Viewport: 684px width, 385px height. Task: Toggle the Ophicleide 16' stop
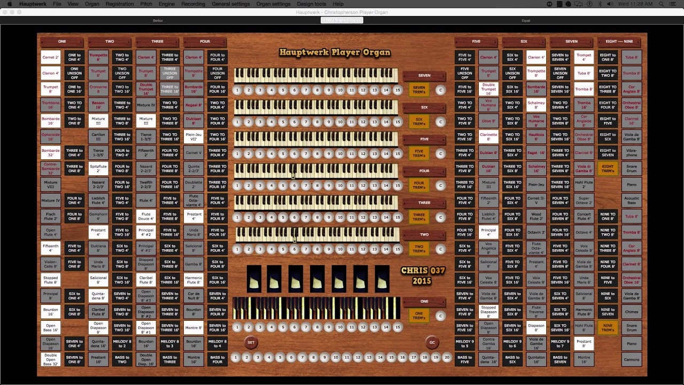(51, 137)
